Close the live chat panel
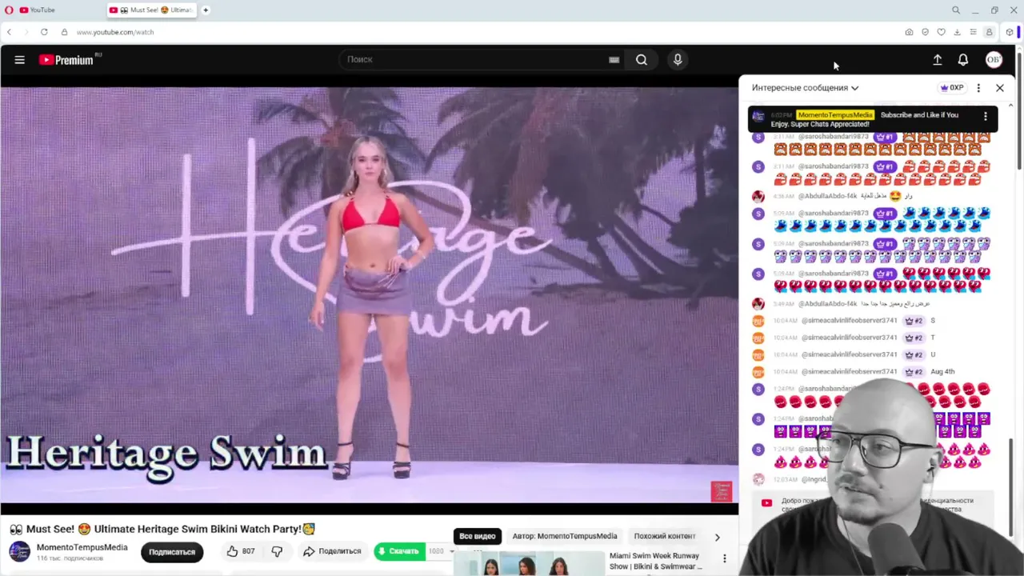The width and height of the screenshot is (1024, 576). [1000, 88]
